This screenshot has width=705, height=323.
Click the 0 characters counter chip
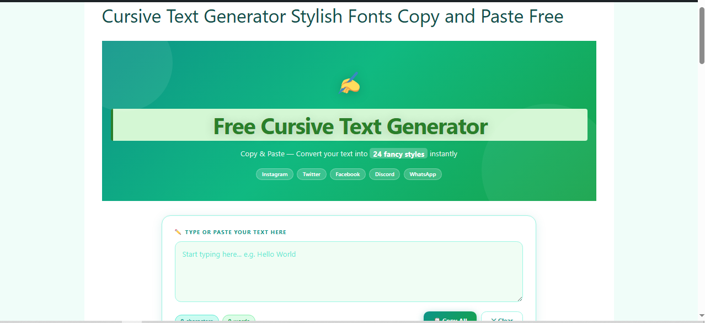(196, 320)
